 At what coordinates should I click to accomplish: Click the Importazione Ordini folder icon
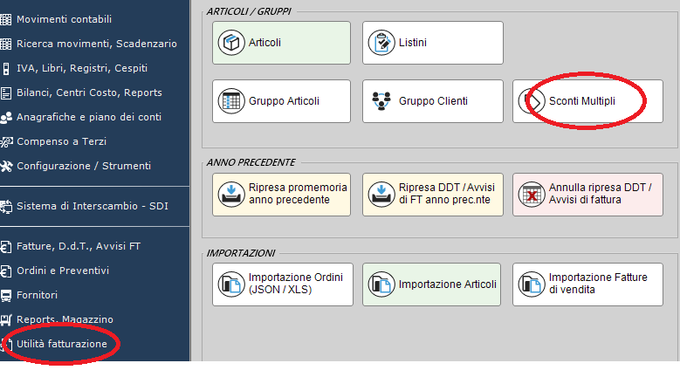(231, 284)
